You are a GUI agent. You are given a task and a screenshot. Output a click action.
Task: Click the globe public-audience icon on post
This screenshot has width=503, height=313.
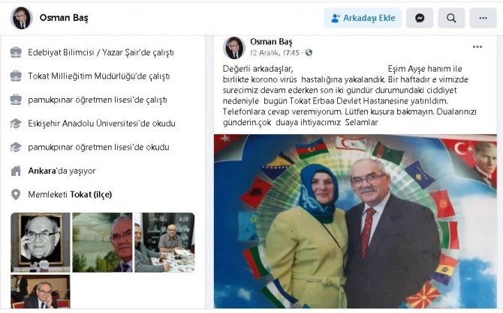[x=309, y=52]
